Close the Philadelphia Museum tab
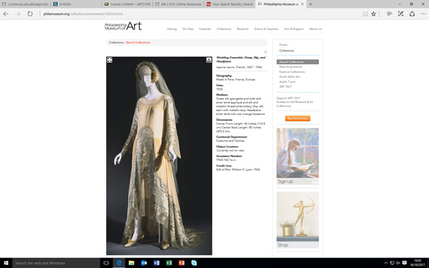Viewport: 429px width, 268px height. pos(302,4)
